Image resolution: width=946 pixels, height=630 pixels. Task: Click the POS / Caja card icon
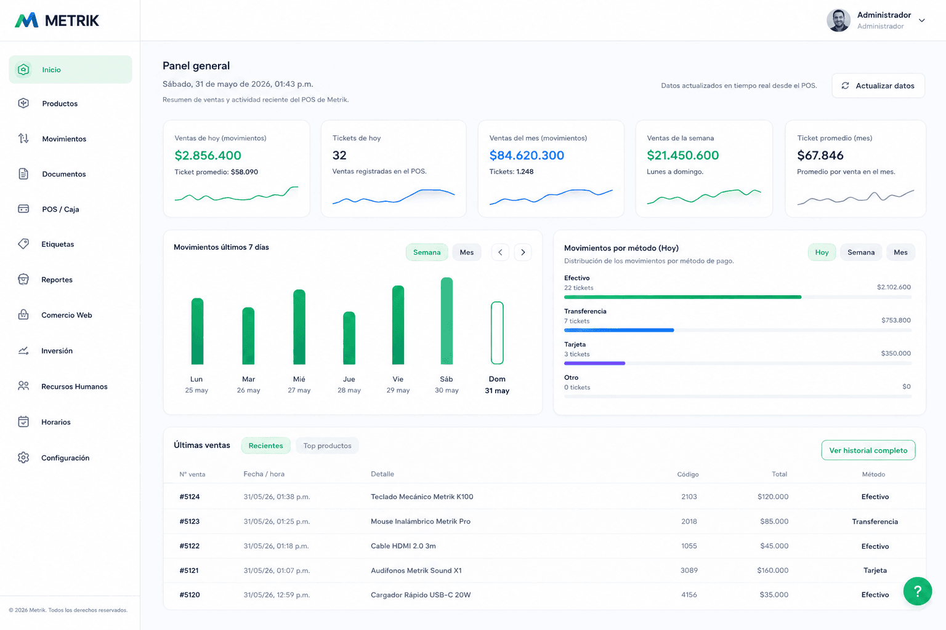click(23, 209)
